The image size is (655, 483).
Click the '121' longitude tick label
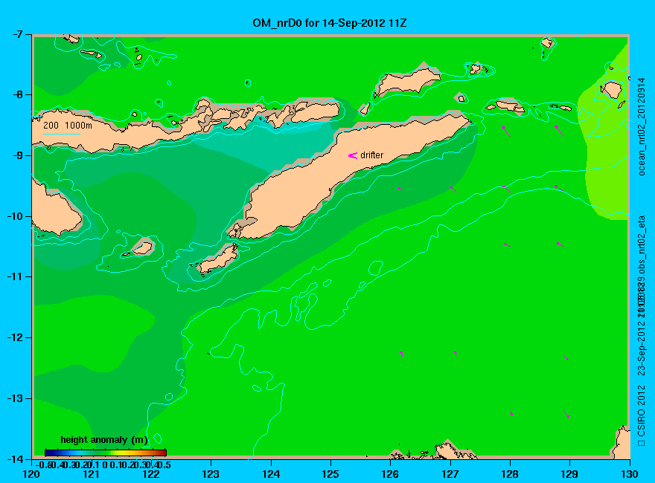tap(92, 474)
